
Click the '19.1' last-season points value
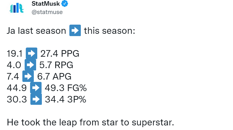(15, 54)
